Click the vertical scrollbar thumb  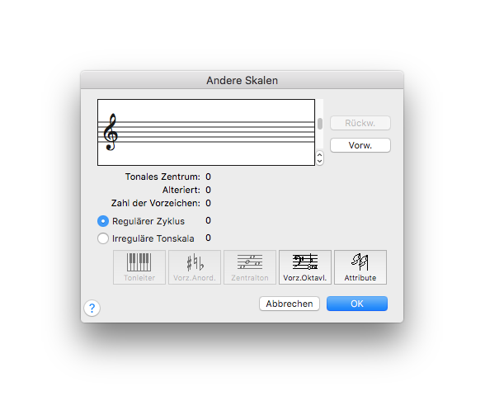pos(320,124)
